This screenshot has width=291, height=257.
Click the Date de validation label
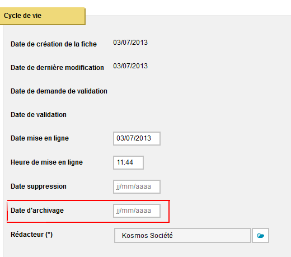pyautogui.click(x=39, y=115)
